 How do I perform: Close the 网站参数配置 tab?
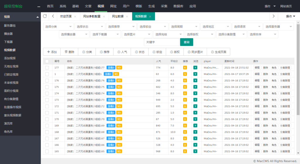(104, 16)
